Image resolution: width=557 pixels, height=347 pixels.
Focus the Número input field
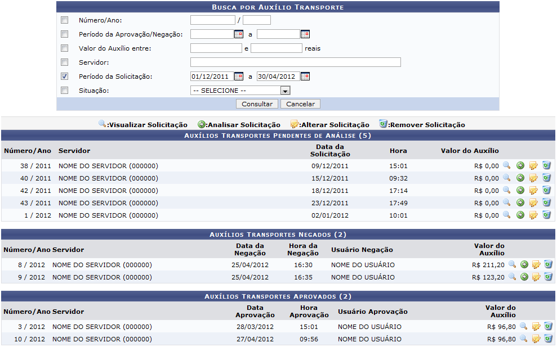coord(213,20)
